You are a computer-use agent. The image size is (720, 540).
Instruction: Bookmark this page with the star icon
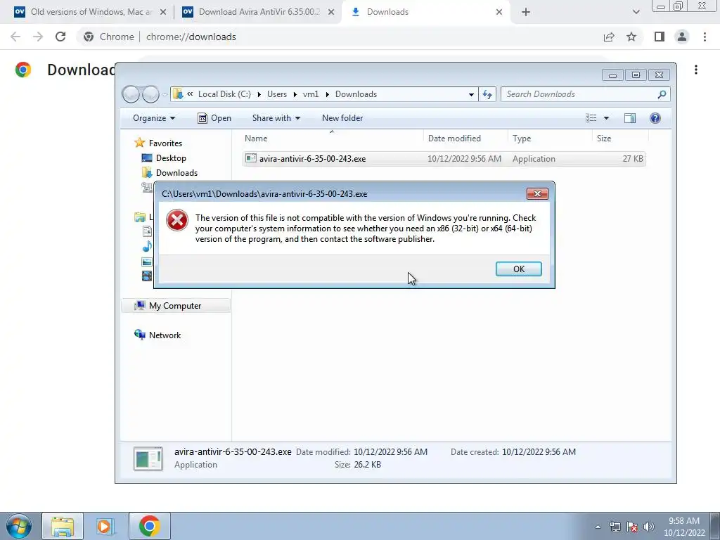tap(631, 37)
